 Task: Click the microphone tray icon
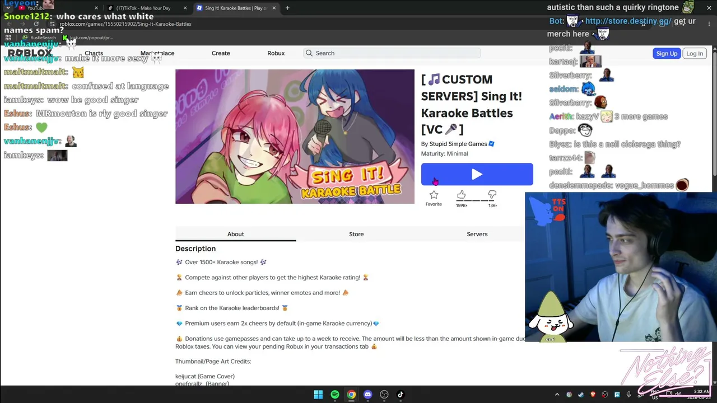coord(629,395)
